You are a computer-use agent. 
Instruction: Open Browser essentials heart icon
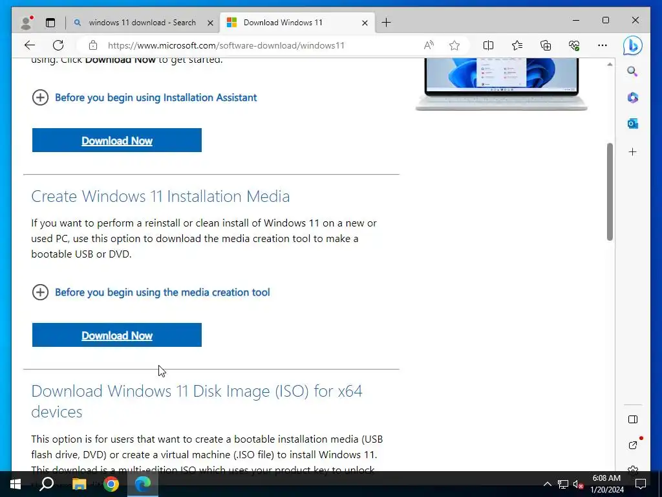coord(574,45)
